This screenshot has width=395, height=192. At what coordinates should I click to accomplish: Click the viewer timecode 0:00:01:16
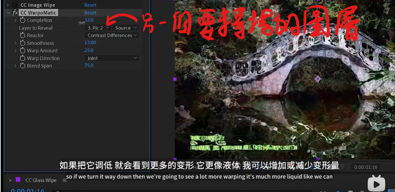click(365, 167)
